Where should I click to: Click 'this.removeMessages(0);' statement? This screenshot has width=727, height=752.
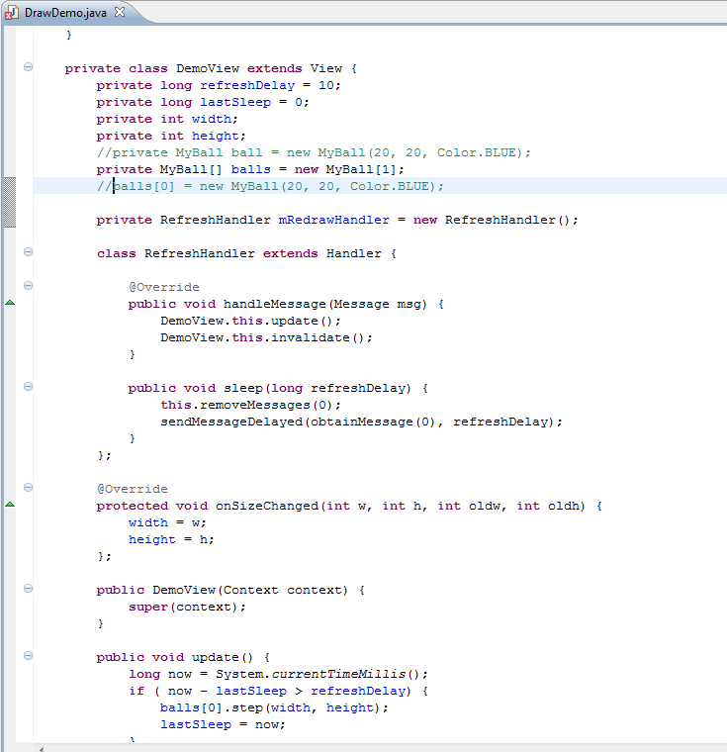[x=251, y=405]
